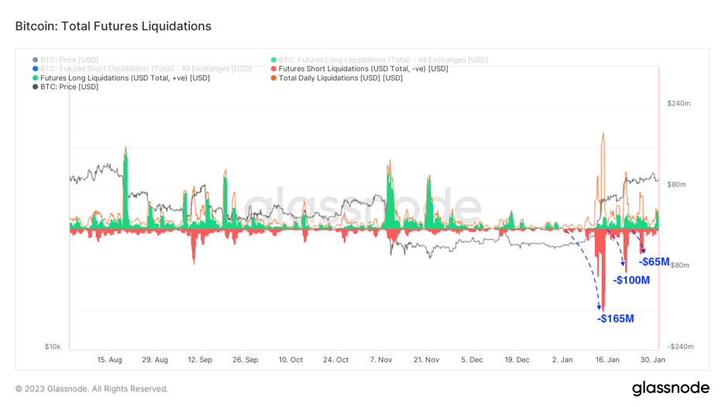The height and width of the screenshot is (407, 725).
Task: Click the 7. Nov x-axis date label
Action: (382, 360)
